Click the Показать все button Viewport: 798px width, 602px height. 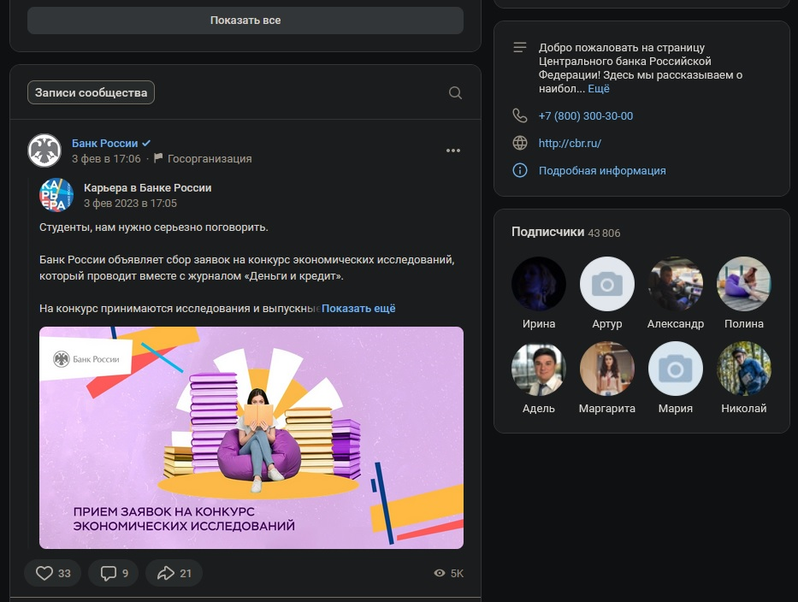click(x=245, y=21)
